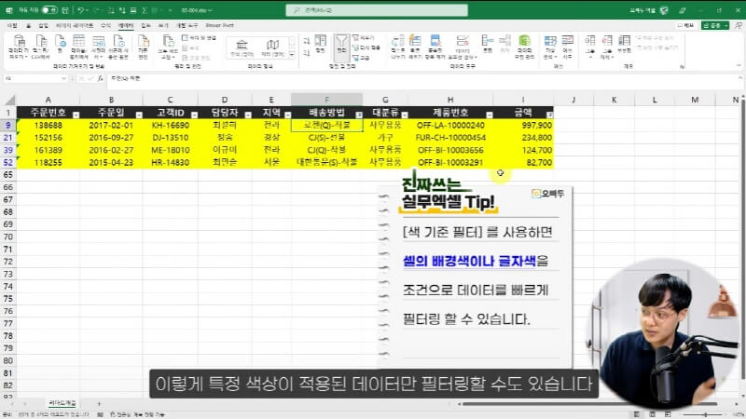Adjust the zoom slider in status bar

pyautogui.click(x=705, y=414)
